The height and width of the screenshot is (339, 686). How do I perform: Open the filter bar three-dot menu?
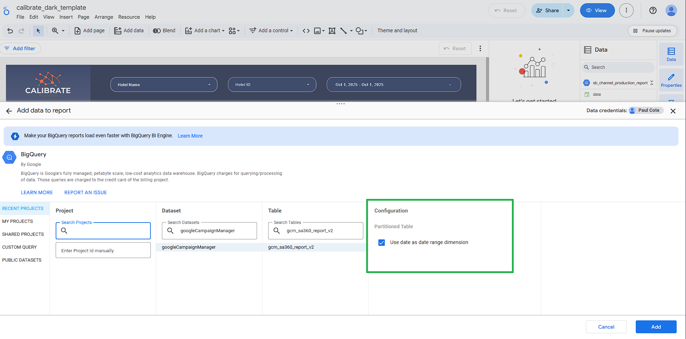480,48
